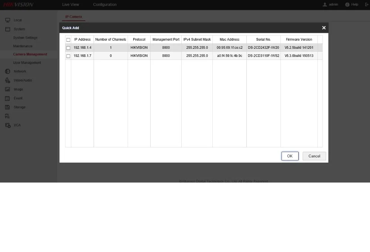Open Maintenance submenu item
This screenshot has height=252, width=370.
pyautogui.click(x=23, y=46)
